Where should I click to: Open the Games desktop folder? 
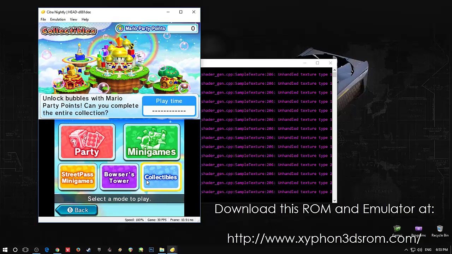click(x=397, y=232)
